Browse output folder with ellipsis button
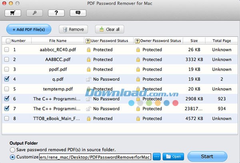This screenshot has width=240, height=163. point(157,157)
